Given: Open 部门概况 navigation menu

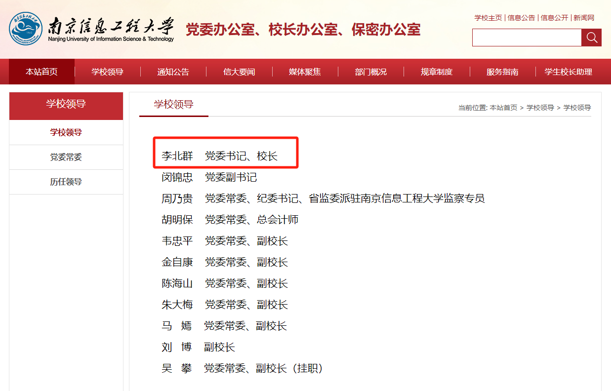Looking at the screenshot, I should [x=371, y=72].
